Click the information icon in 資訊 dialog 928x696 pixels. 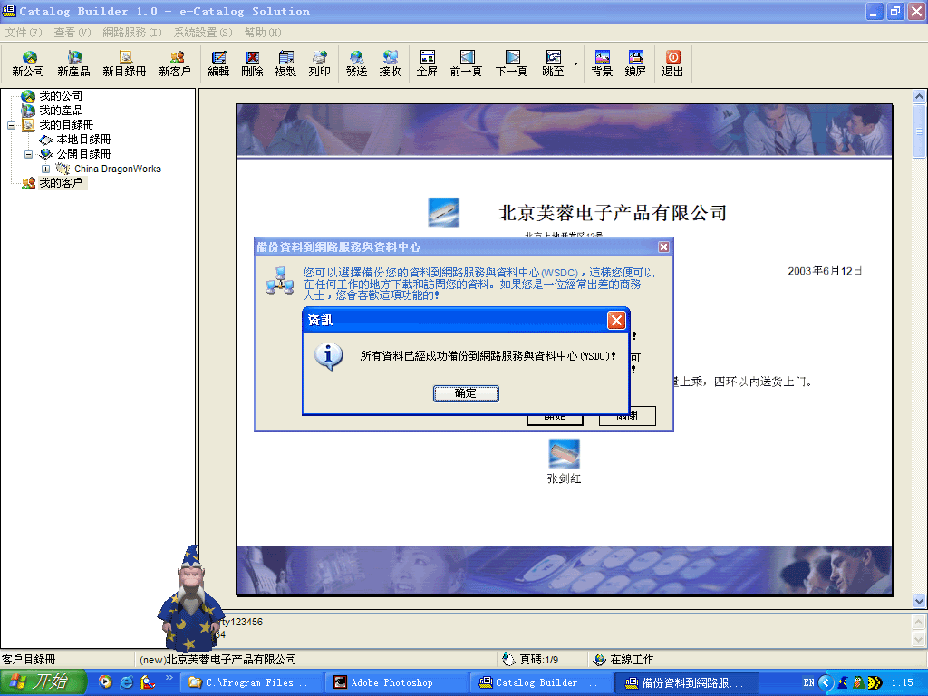click(328, 356)
